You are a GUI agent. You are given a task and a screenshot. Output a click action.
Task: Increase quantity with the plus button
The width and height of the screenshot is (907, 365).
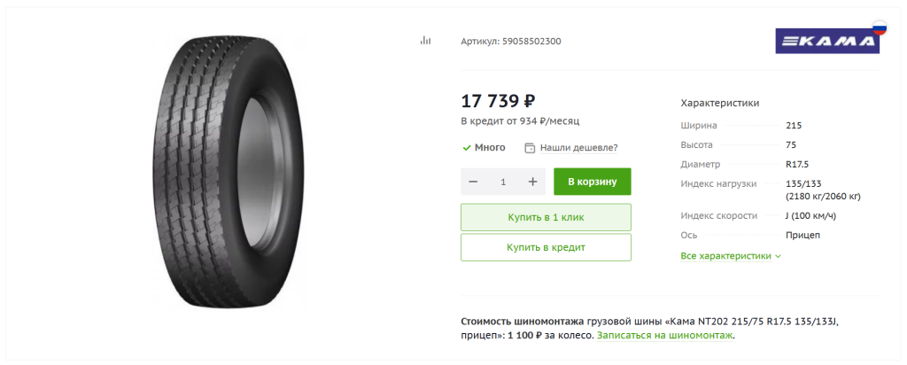(532, 182)
